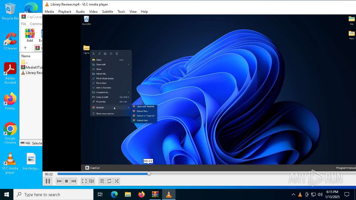
Task: Open the WinRAR File menu
Action: click(24, 24)
